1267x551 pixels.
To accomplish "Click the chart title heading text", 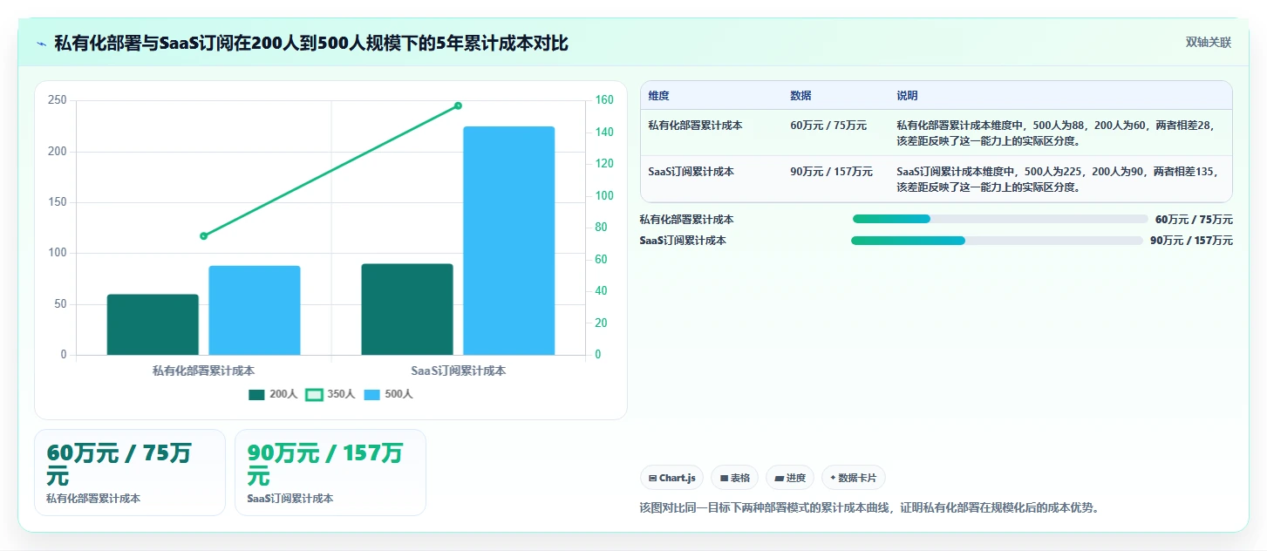I will [x=311, y=43].
